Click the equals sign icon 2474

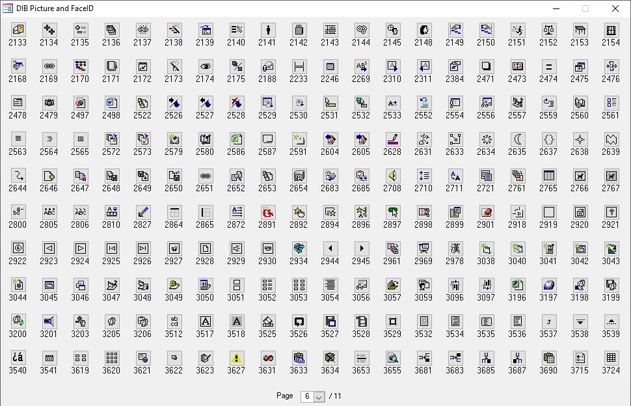[x=548, y=66]
